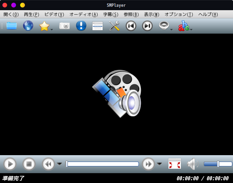Click the yellow window title button

pyautogui.click(x=23, y=5)
